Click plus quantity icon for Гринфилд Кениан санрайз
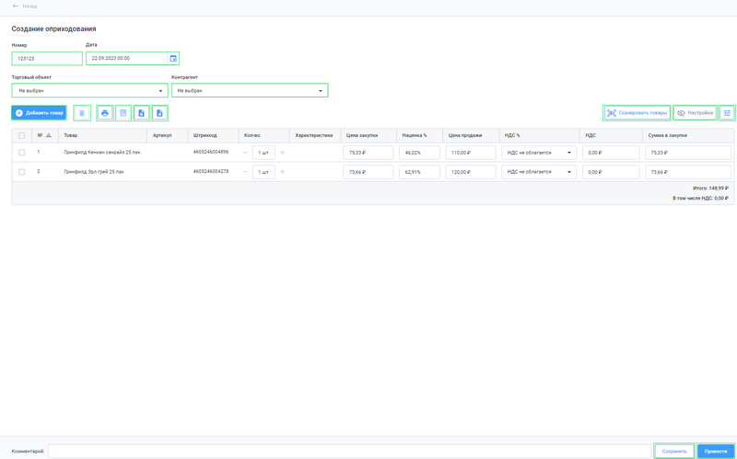This screenshot has width=737, height=459. [282, 153]
